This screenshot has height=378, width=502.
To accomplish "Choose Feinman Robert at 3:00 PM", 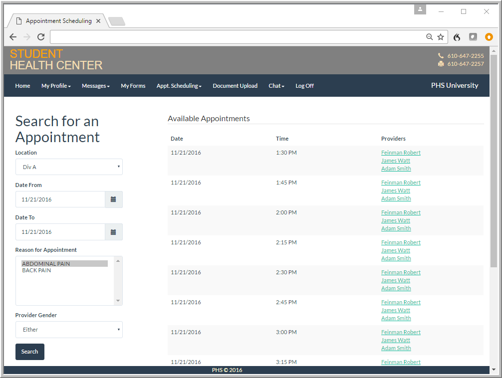I will pos(401,332).
